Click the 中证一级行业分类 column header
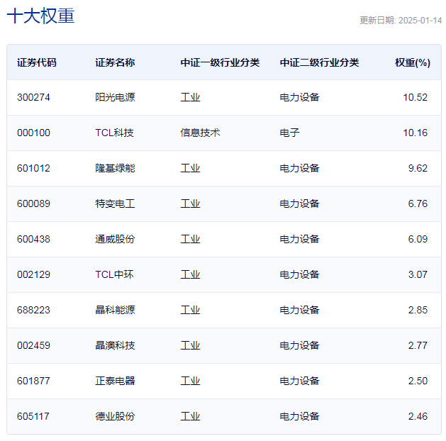This screenshot has width=446, height=441. tap(220, 62)
